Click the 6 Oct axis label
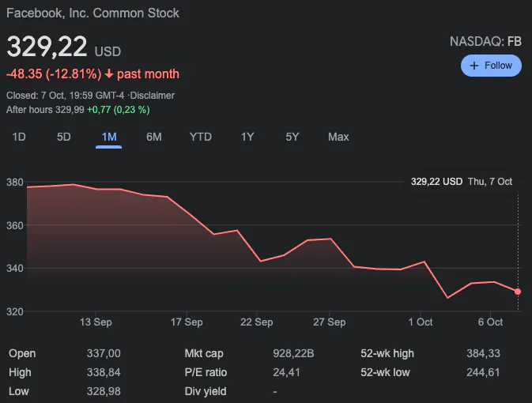532x403 pixels. point(490,322)
